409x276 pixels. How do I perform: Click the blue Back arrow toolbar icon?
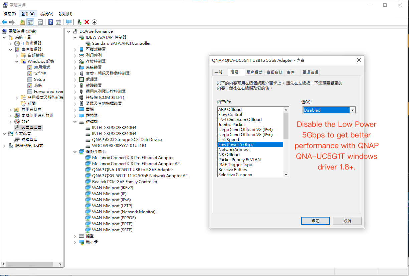click(x=4, y=22)
